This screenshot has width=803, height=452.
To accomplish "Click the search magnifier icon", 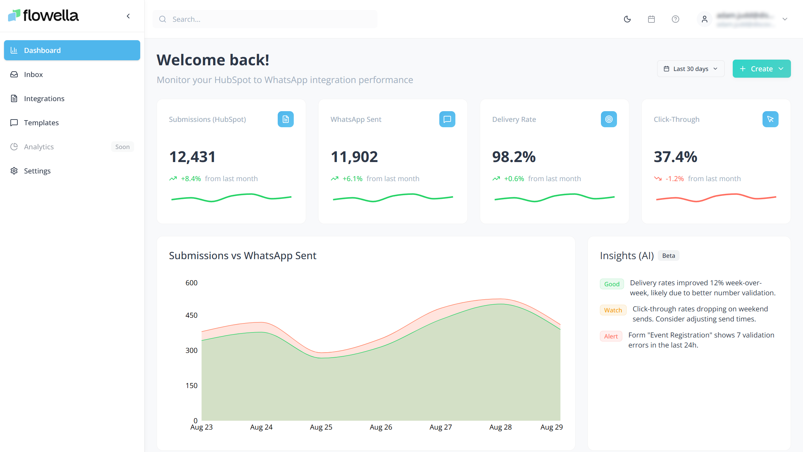I will 163,19.
